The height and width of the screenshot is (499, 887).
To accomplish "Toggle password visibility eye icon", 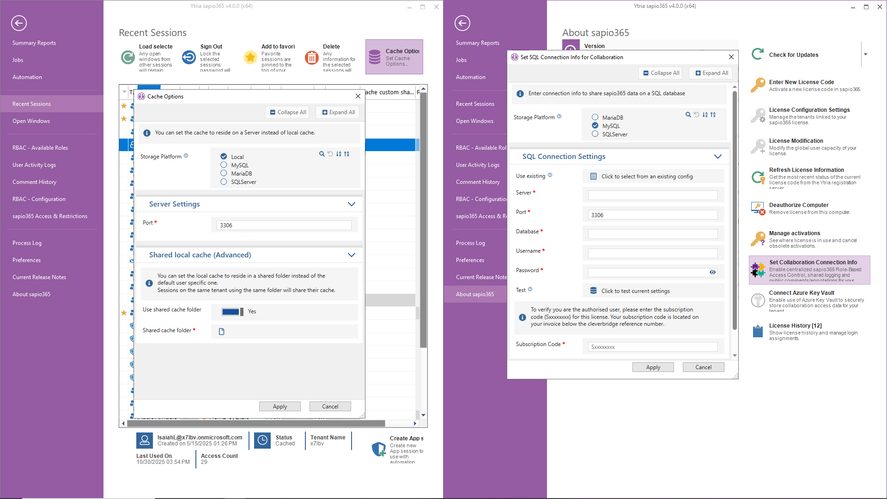I will (712, 272).
